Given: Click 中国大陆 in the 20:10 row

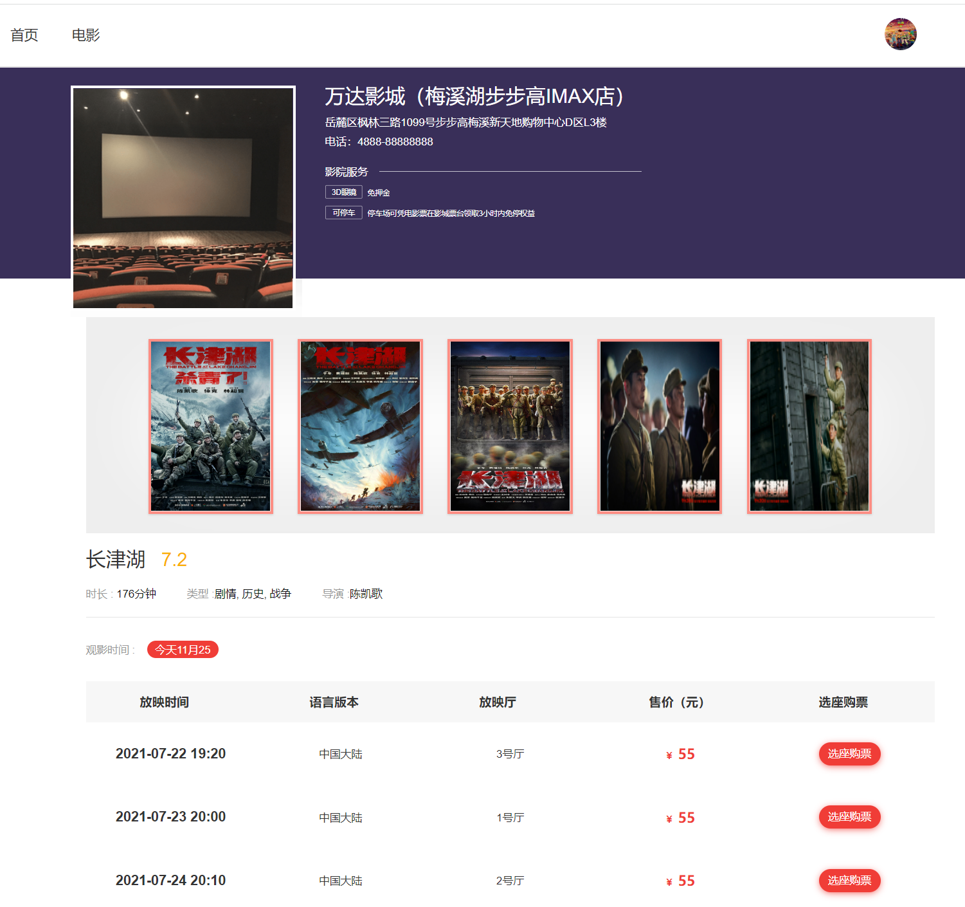Looking at the screenshot, I should tap(341, 881).
